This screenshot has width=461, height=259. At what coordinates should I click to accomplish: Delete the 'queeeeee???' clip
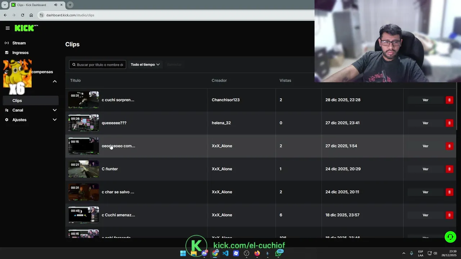click(x=449, y=123)
